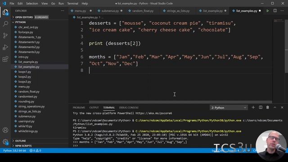The height and width of the screenshot is (162, 288).
Task: Show the Problems panel tab
Action: pyautogui.click(x=79, y=108)
